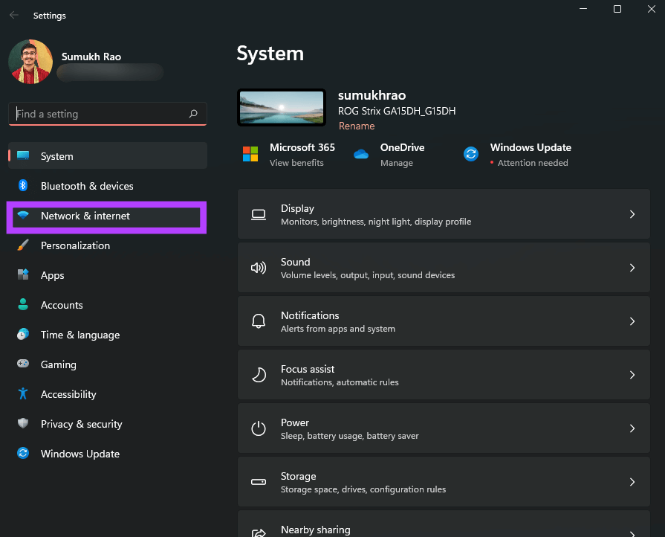The height and width of the screenshot is (537, 665).
Task: Click the Time & language globe icon
Action: 23,334
